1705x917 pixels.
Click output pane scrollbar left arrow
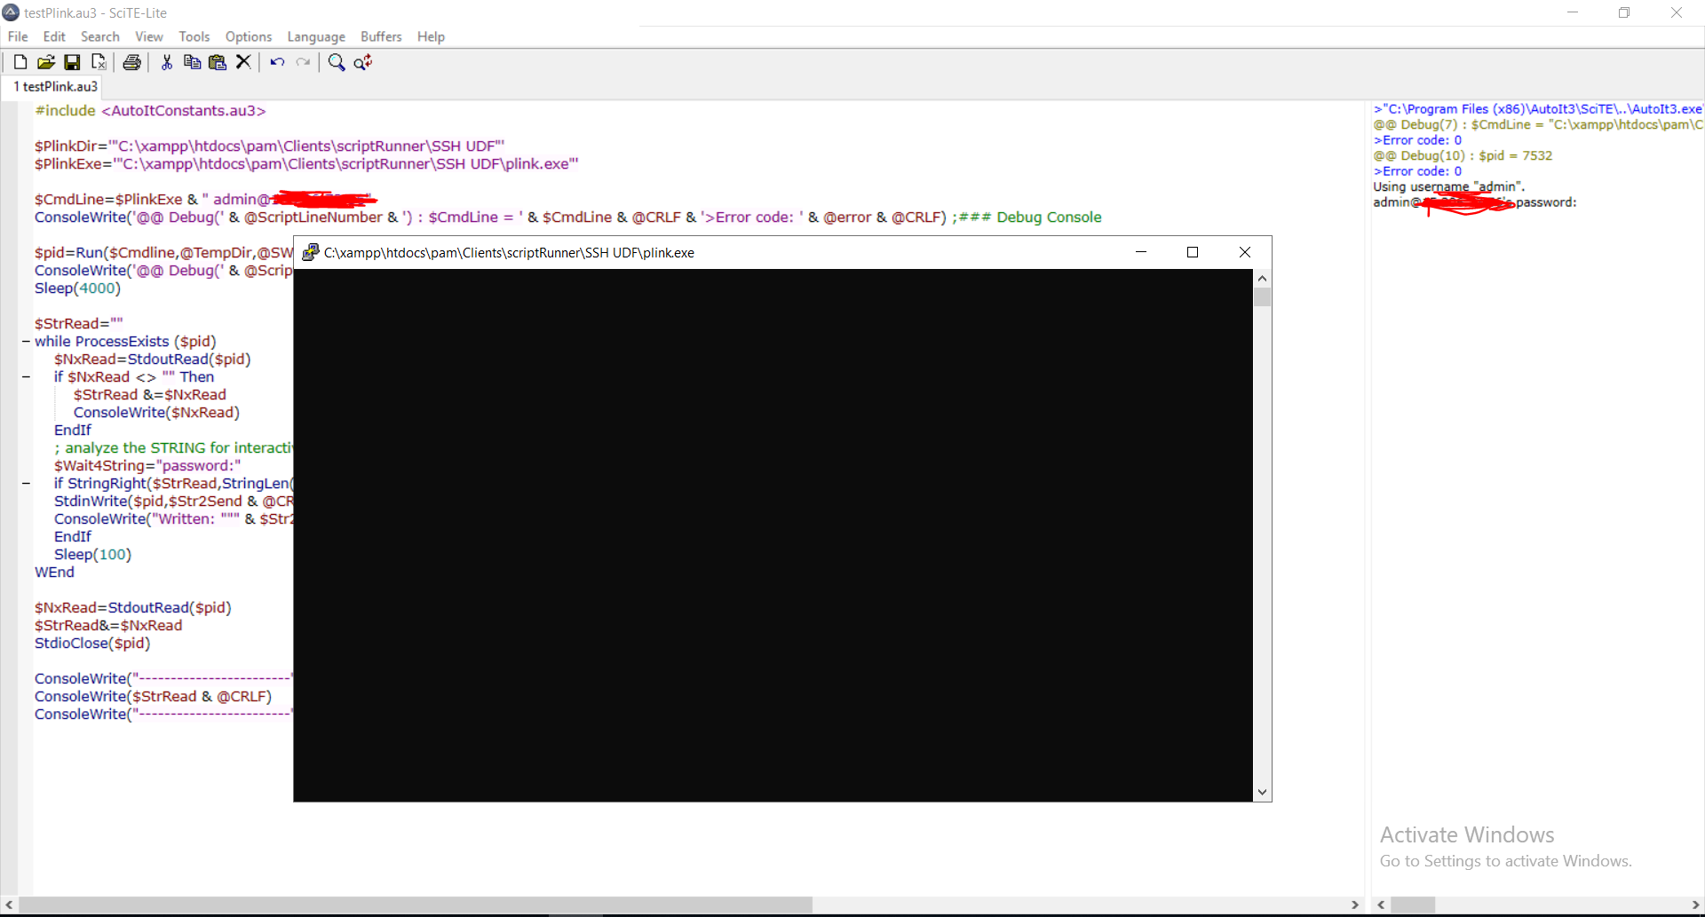[1381, 905]
